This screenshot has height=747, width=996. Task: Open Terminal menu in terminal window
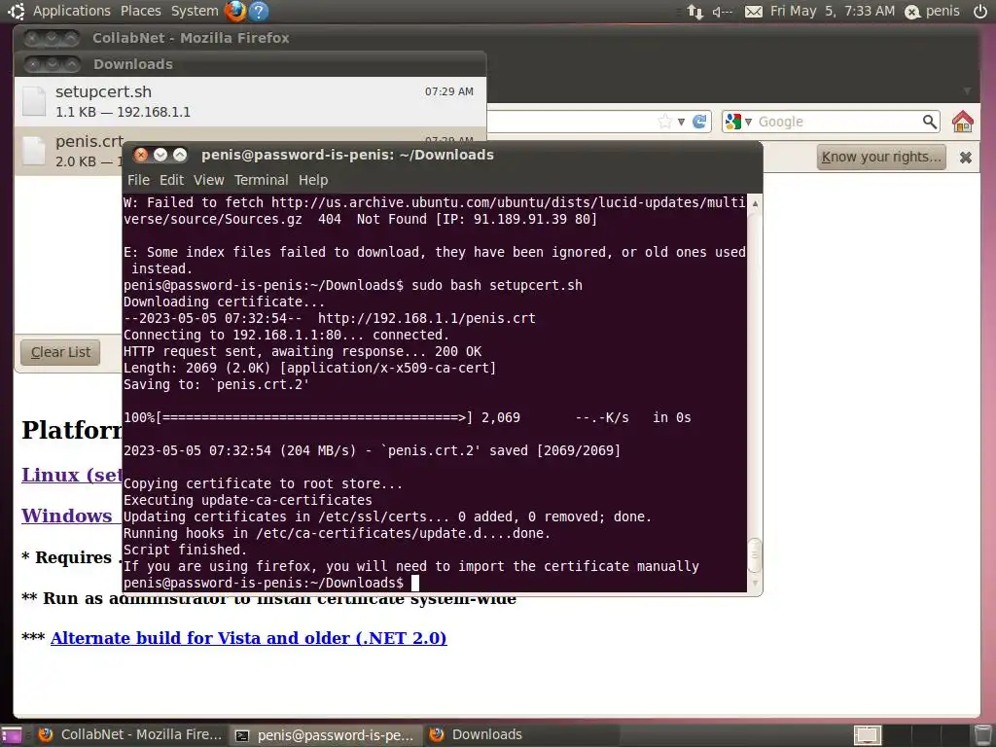[261, 180]
